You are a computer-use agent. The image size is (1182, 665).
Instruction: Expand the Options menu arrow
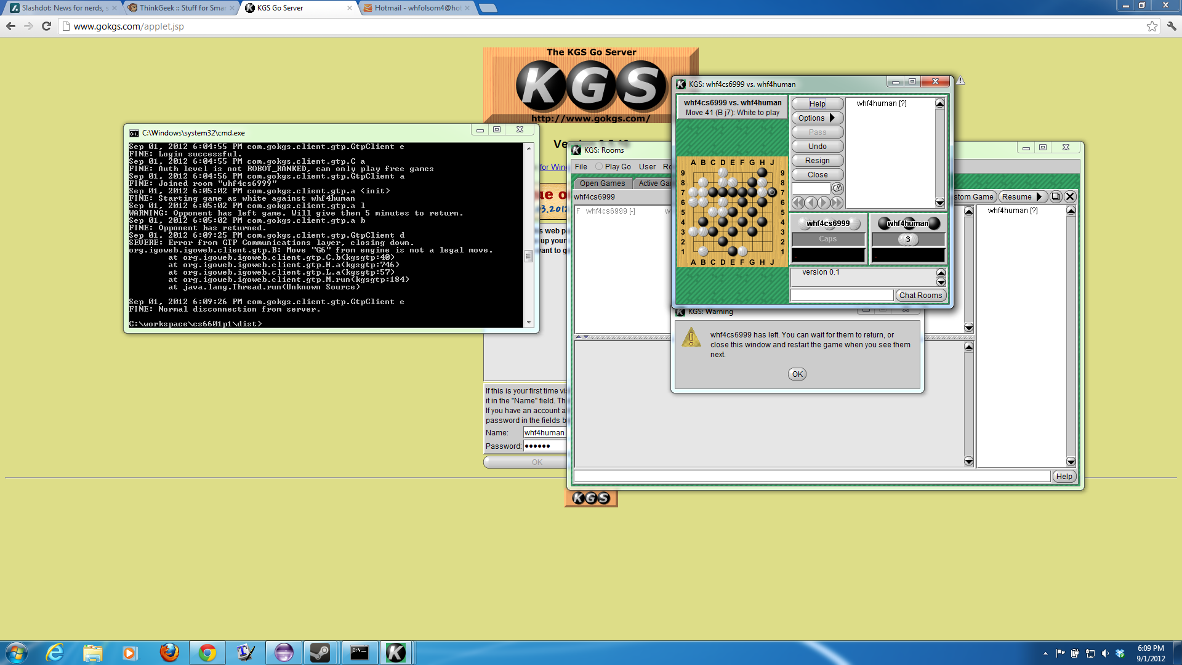832,118
